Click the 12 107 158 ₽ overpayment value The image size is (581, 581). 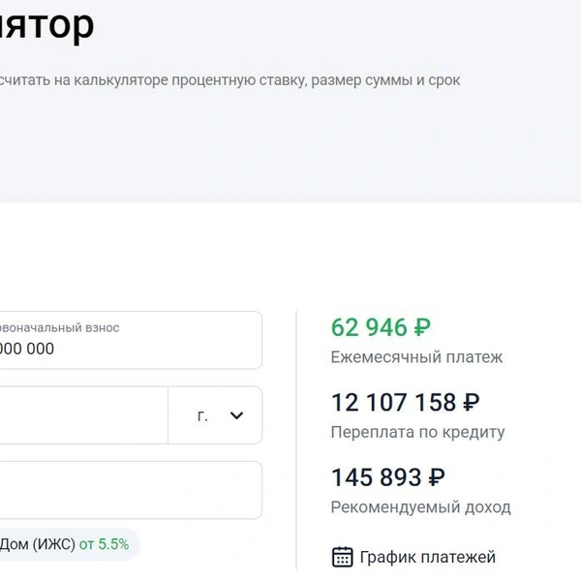(x=406, y=403)
